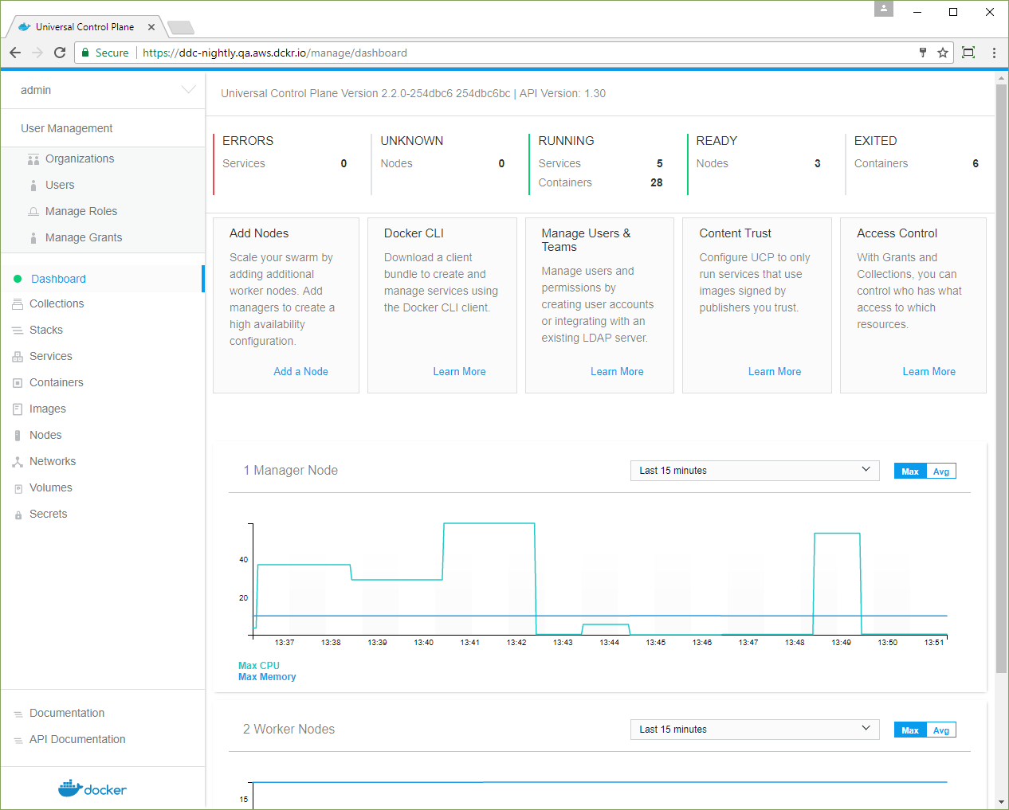The height and width of the screenshot is (810, 1009).
Task: Click the Stacks icon in the navigation
Action: pyautogui.click(x=16, y=330)
